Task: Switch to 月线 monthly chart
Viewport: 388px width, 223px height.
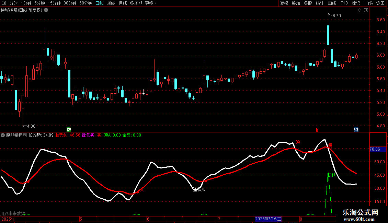Action: 123,3
